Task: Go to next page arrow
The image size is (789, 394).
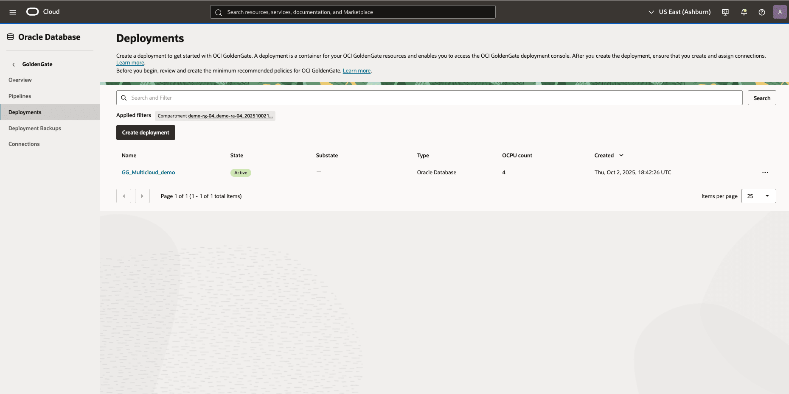Action: tap(142, 196)
